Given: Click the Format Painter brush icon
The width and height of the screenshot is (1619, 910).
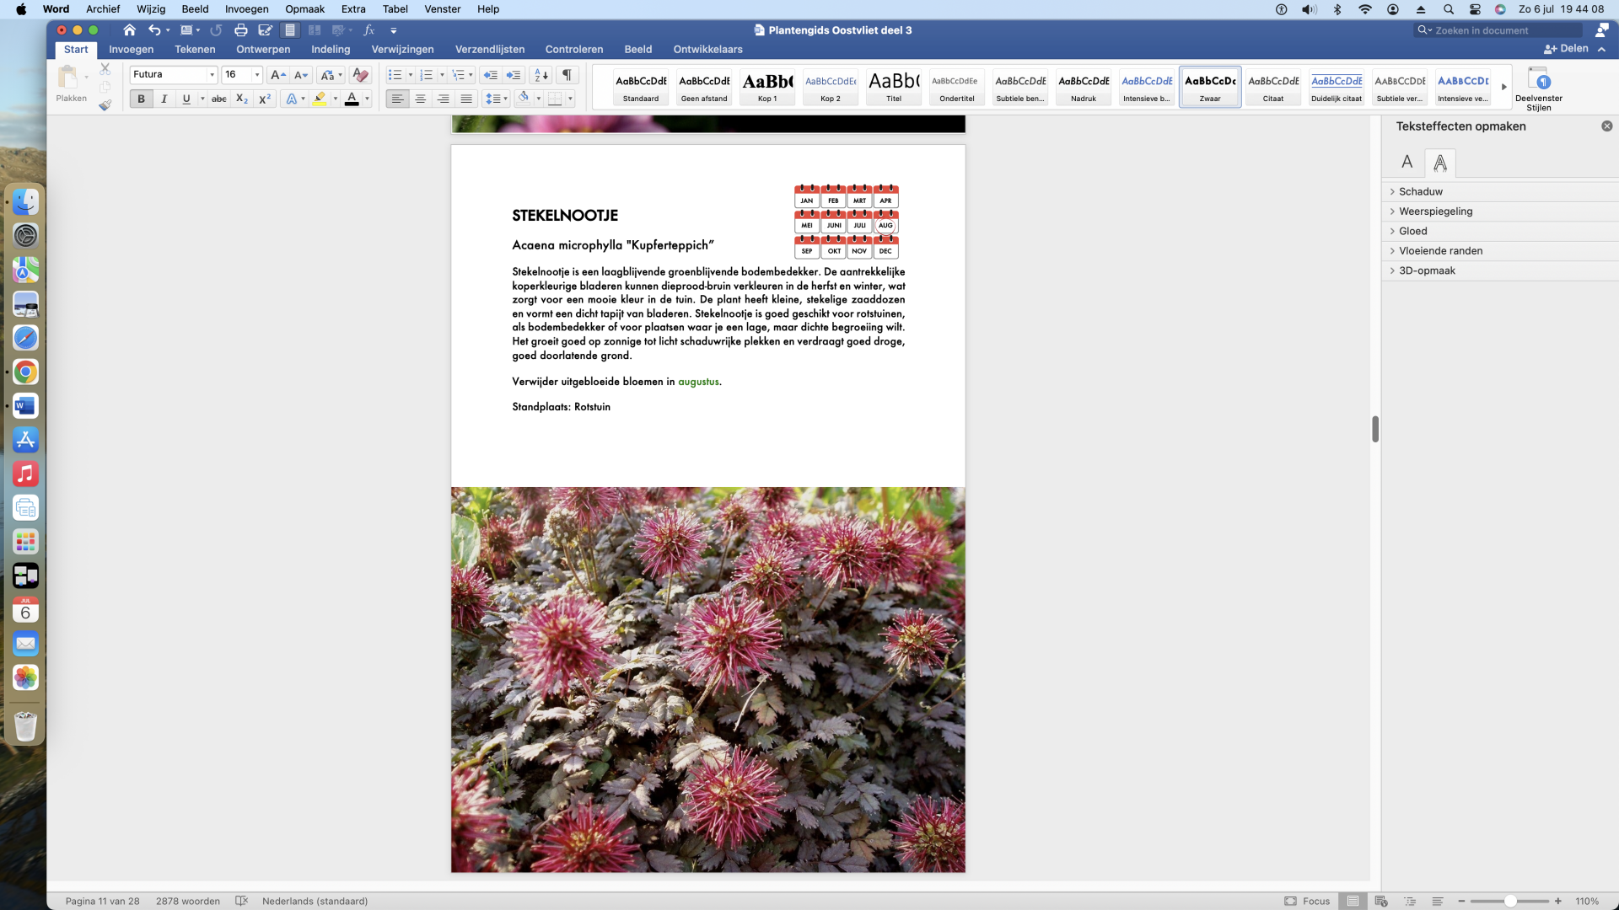Looking at the screenshot, I should pos(105,105).
